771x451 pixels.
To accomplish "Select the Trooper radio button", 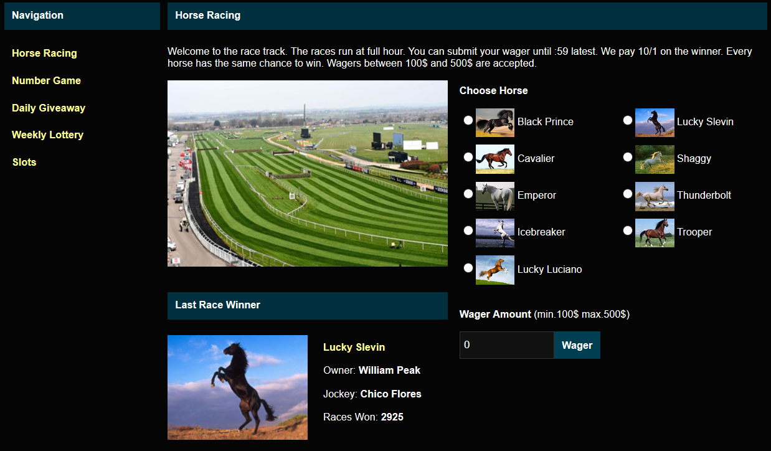I will point(627,230).
